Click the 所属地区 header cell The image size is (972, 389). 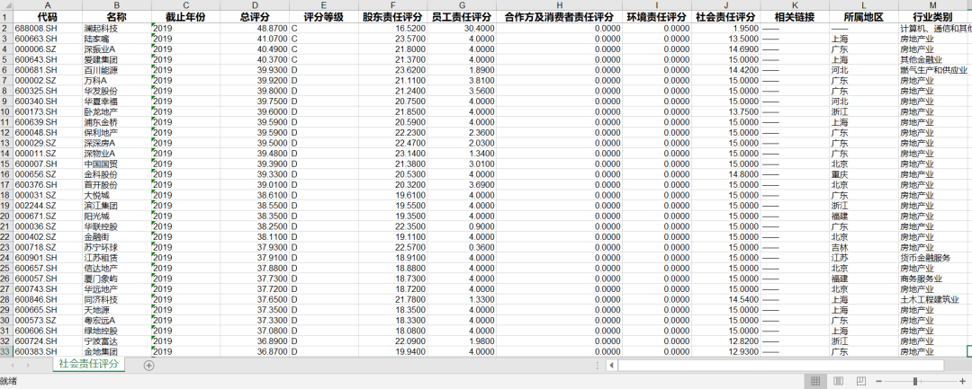tap(864, 17)
